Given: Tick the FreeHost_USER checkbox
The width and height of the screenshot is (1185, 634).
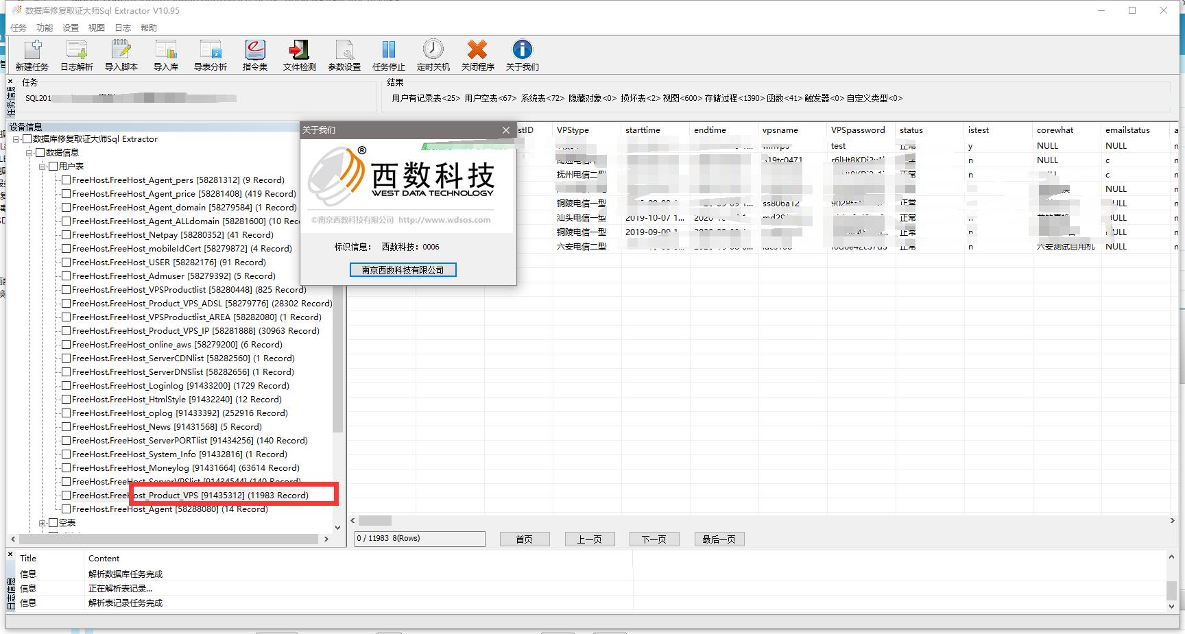Looking at the screenshot, I should click(x=67, y=262).
